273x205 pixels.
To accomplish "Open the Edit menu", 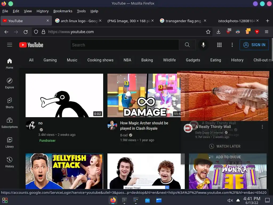I will click(x=16, y=11).
